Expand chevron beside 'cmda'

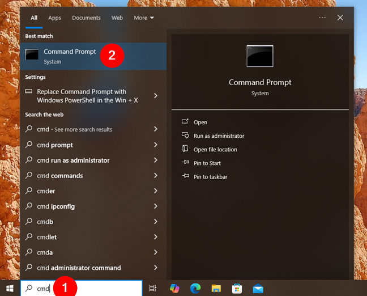click(x=156, y=252)
